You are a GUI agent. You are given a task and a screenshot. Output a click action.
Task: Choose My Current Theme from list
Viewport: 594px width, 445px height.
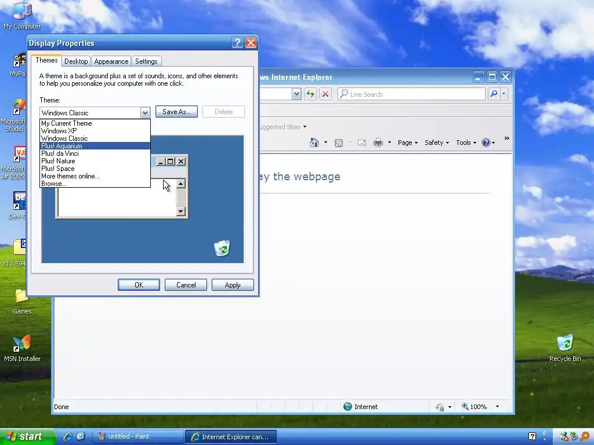tap(95, 123)
